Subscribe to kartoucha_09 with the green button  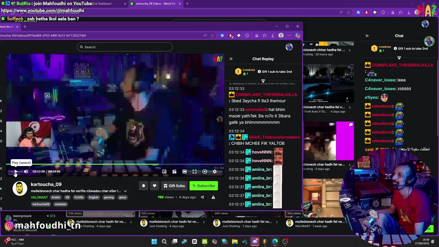pyautogui.click(x=204, y=186)
